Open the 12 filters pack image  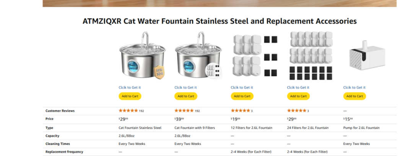pyautogui.click(x=254, y=55)
